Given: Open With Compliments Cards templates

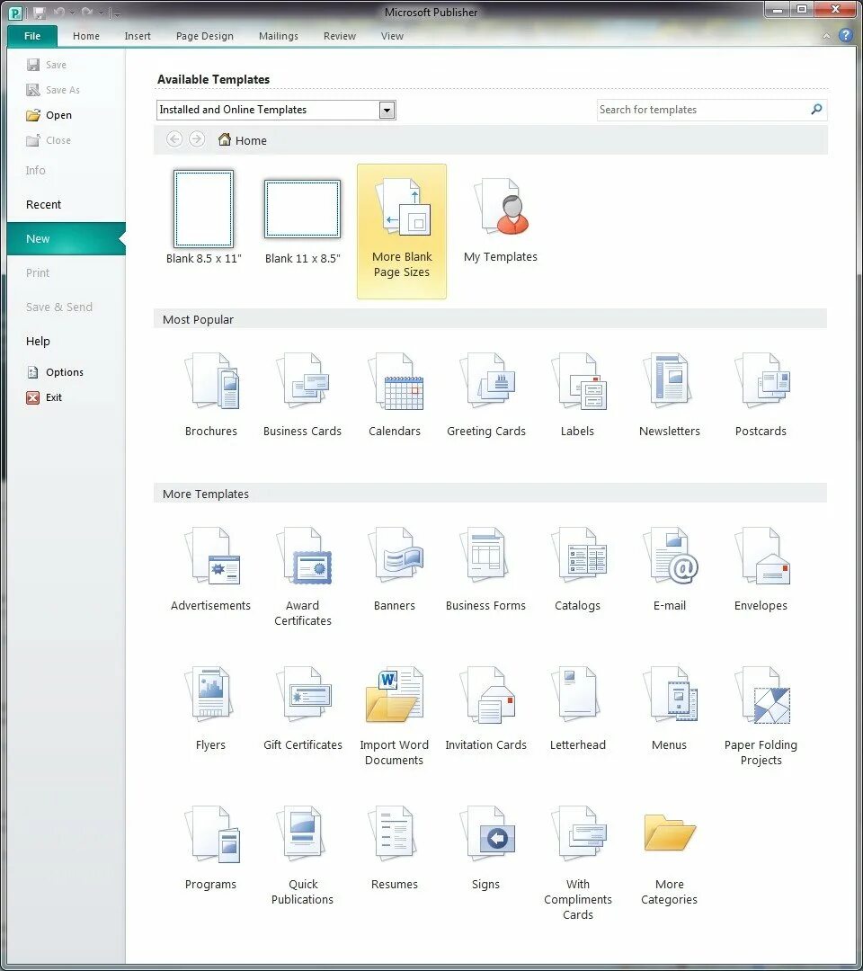Looking at the screenshot, I should [578, 863].
